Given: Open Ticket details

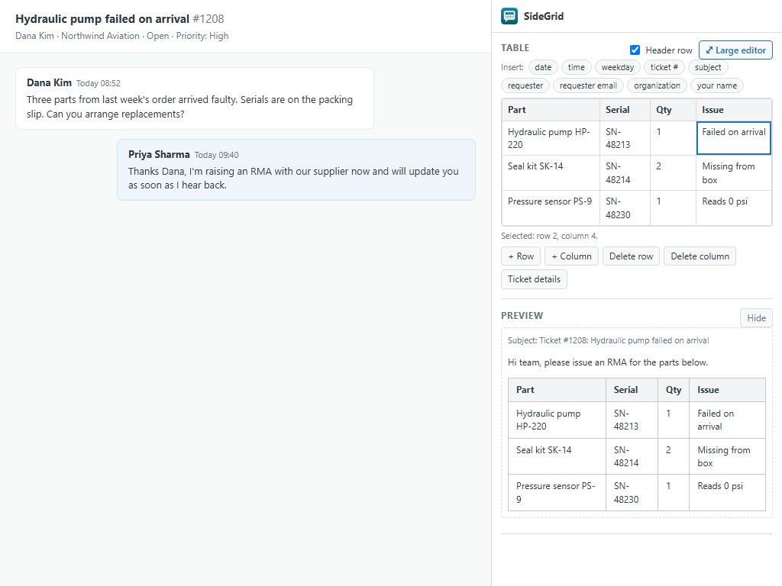Looking at the screenshot, I should click(x=534, y=279).
